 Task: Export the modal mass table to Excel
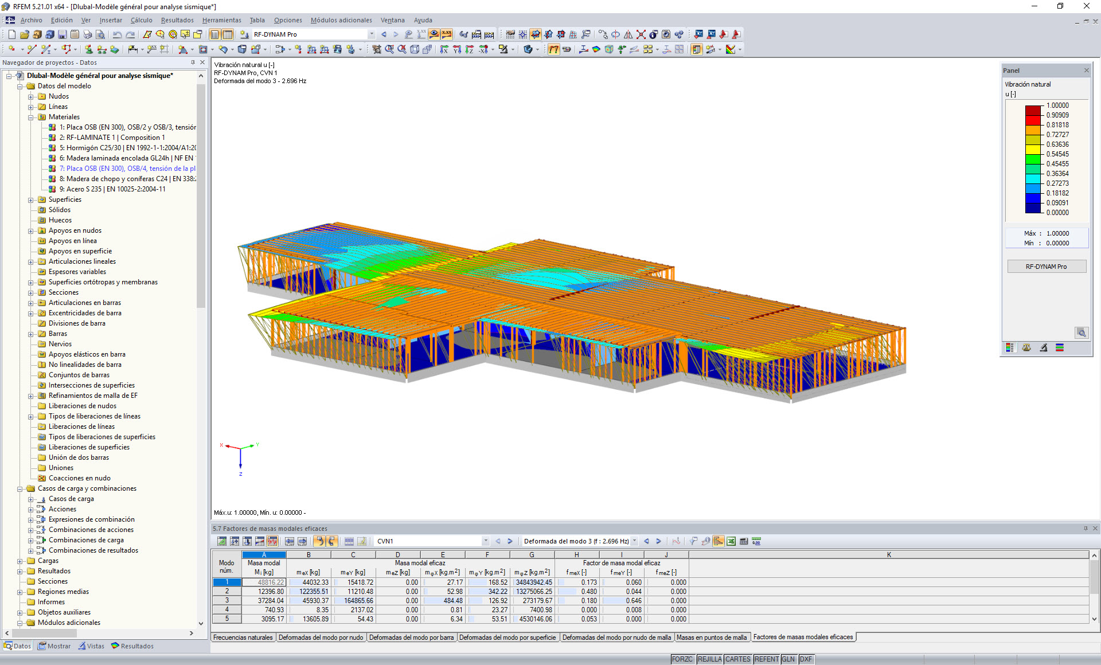click(x=732, y=541)
